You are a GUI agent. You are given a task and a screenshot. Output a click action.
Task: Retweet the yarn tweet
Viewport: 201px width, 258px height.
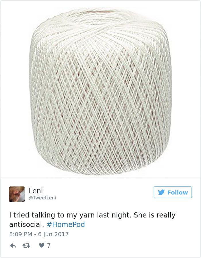click(26, 246)
